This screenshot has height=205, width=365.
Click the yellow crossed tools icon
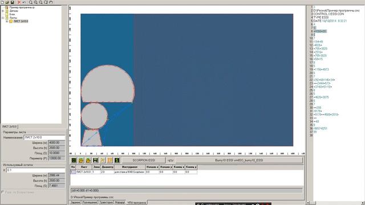click(x=103, y=160)
